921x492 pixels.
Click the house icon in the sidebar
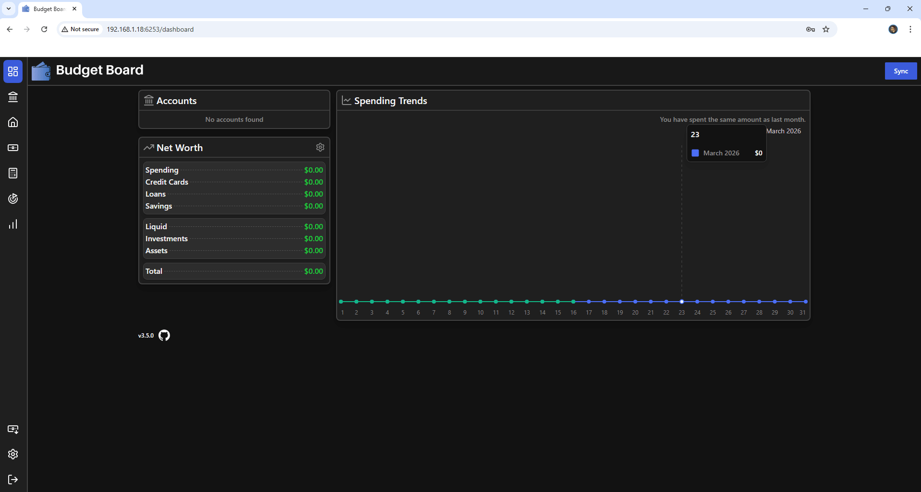point(13,122)
